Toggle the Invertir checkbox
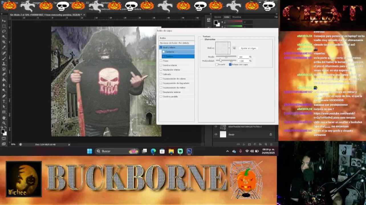This screenshot has height=205, width=366. pos(217,65)
